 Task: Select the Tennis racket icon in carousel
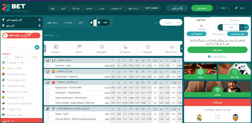79,47
